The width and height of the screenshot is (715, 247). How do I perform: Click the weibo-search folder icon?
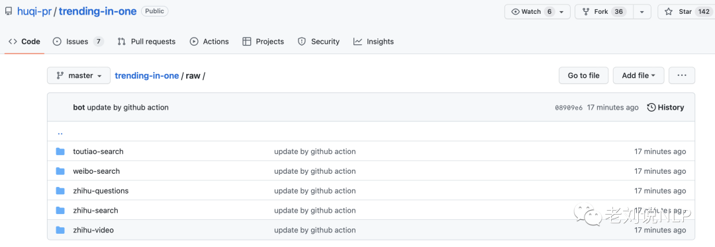pos(60,171)
